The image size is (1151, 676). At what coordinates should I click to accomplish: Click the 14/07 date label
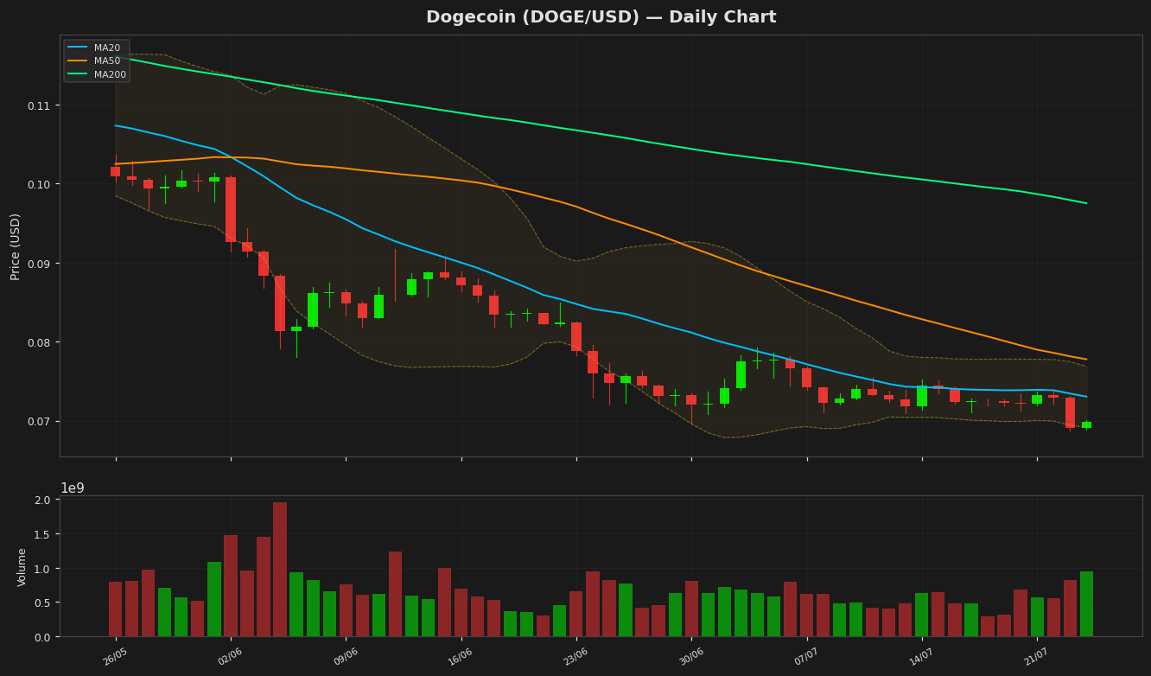pyautogui.click(x=921, y=657)
